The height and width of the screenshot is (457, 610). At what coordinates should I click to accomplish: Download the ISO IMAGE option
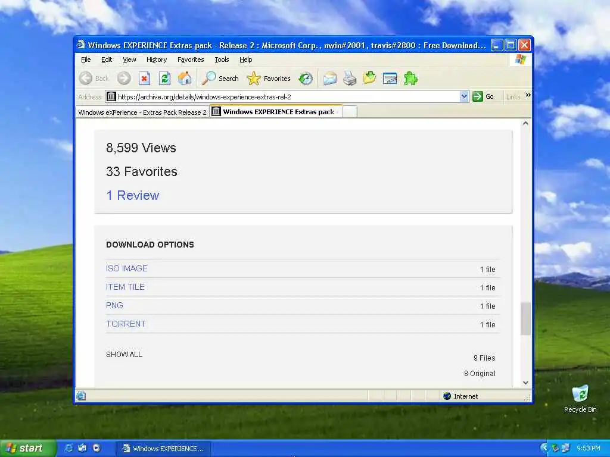[126, 268]
